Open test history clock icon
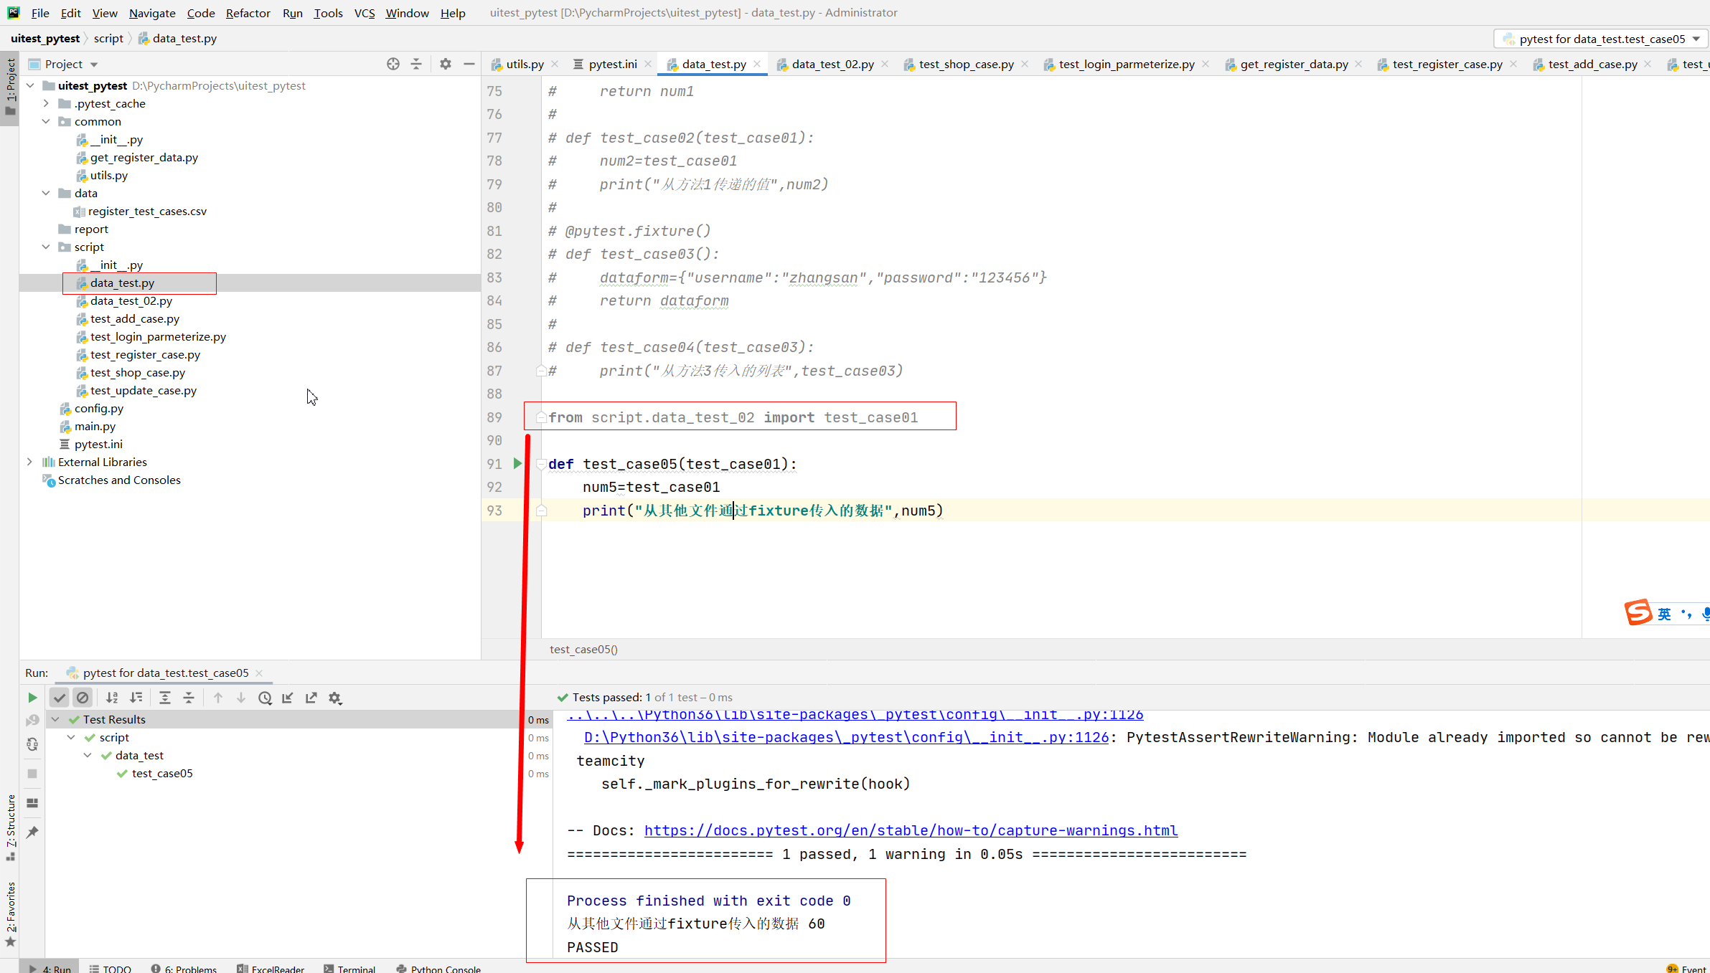1710x973 pixels. [265, 698]
